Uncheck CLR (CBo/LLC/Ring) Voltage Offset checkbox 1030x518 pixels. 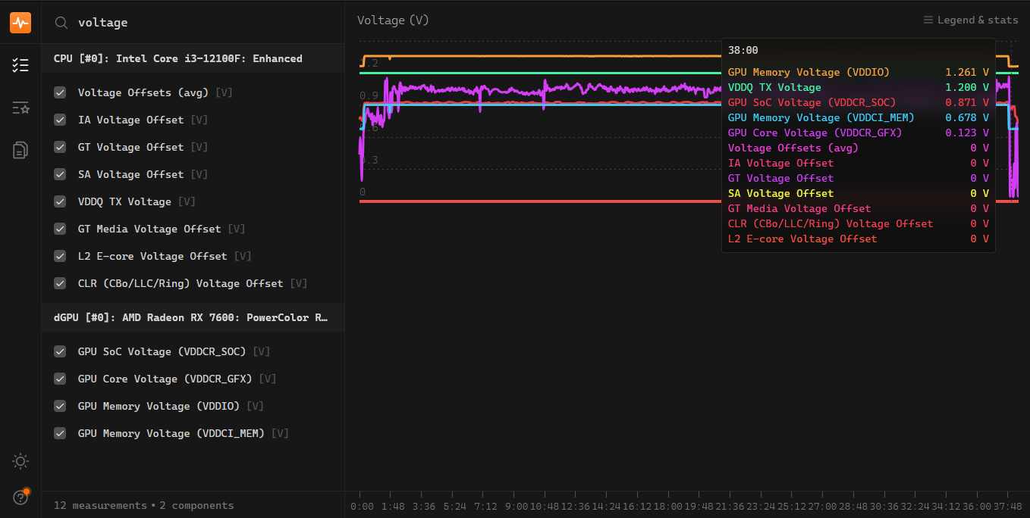coord(60,283)
